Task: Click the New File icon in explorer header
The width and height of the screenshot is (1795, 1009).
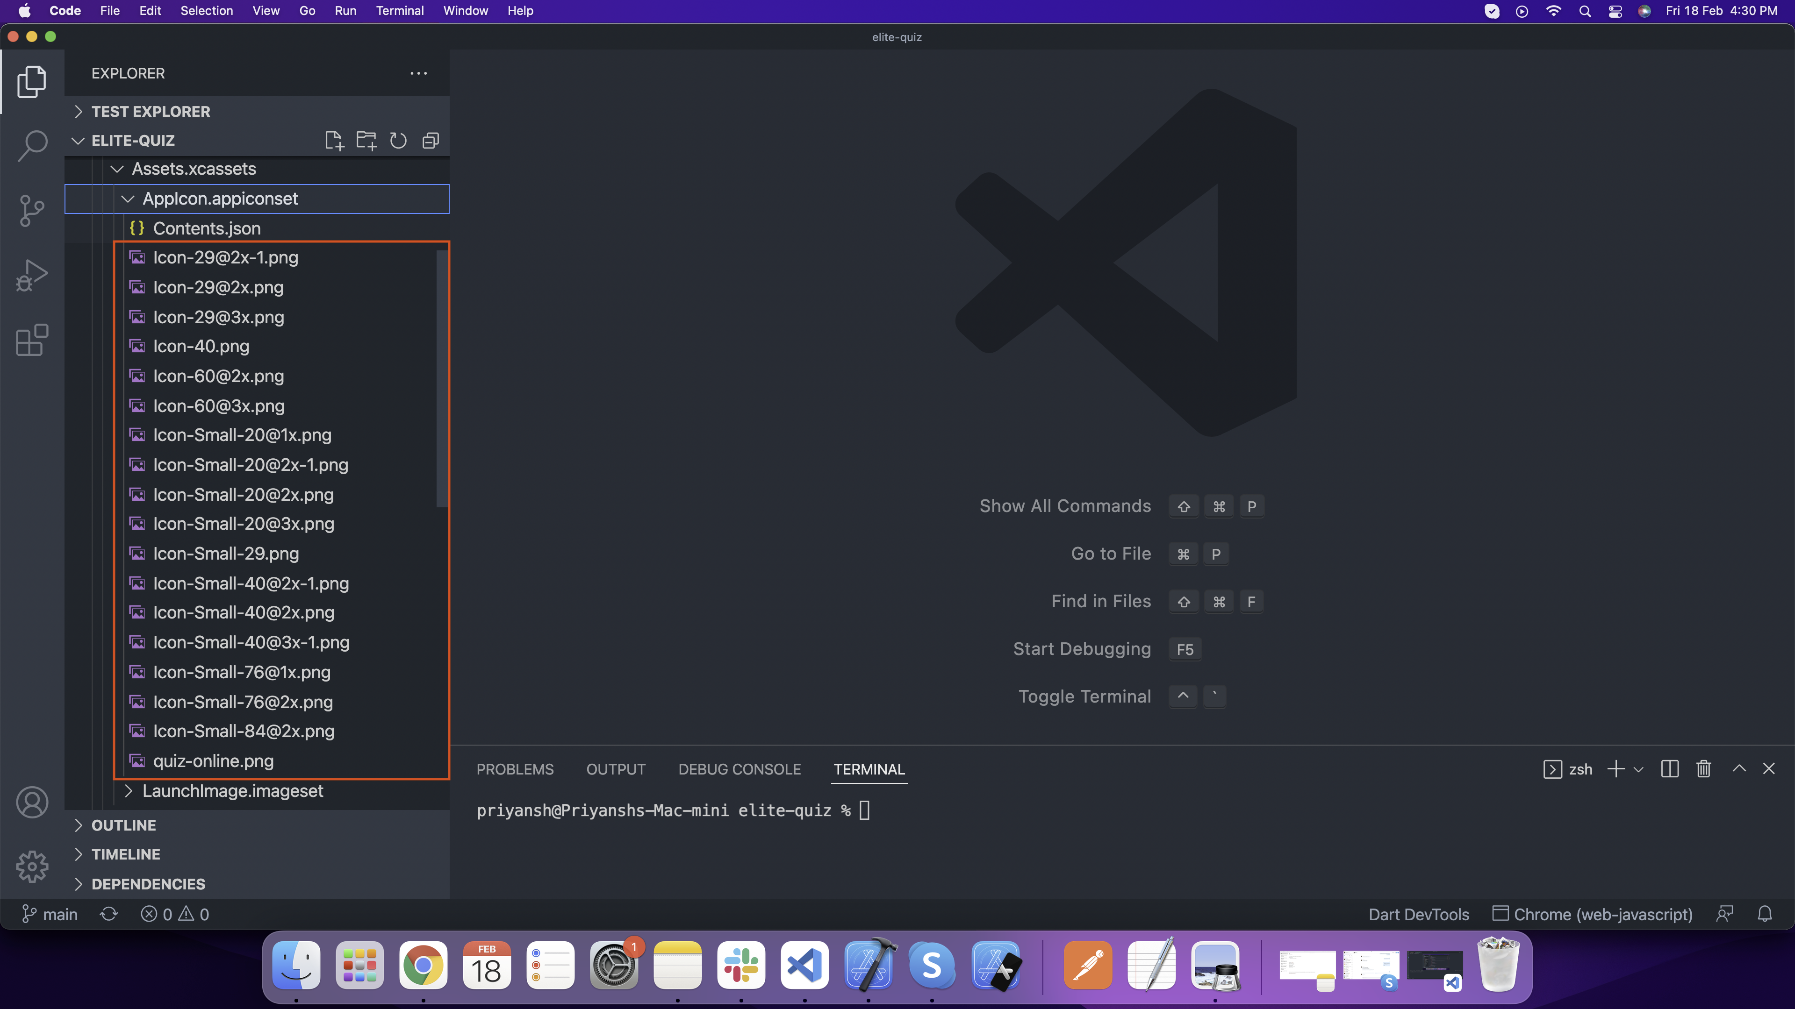Action: click(x=335, y=141)
